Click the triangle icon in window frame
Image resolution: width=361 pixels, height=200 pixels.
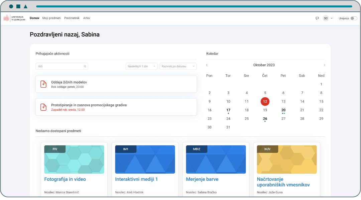click(x=25, y=6)
